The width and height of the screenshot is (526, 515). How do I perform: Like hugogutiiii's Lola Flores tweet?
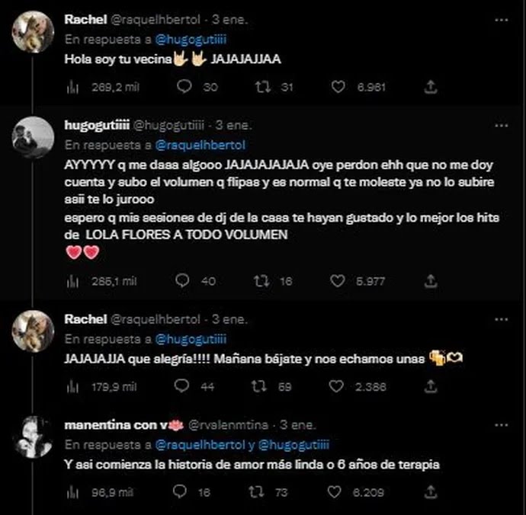[338, 281]
